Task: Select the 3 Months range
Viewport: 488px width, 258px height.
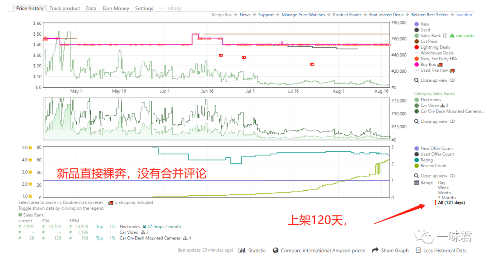Action: 447,197
